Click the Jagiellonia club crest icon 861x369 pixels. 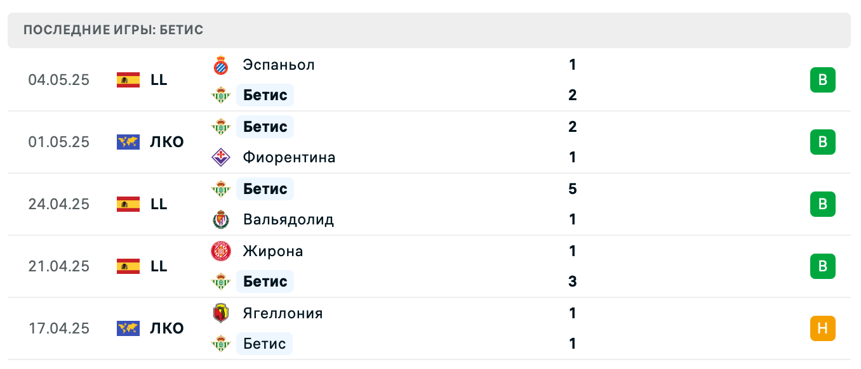click(x=220, y=313)
